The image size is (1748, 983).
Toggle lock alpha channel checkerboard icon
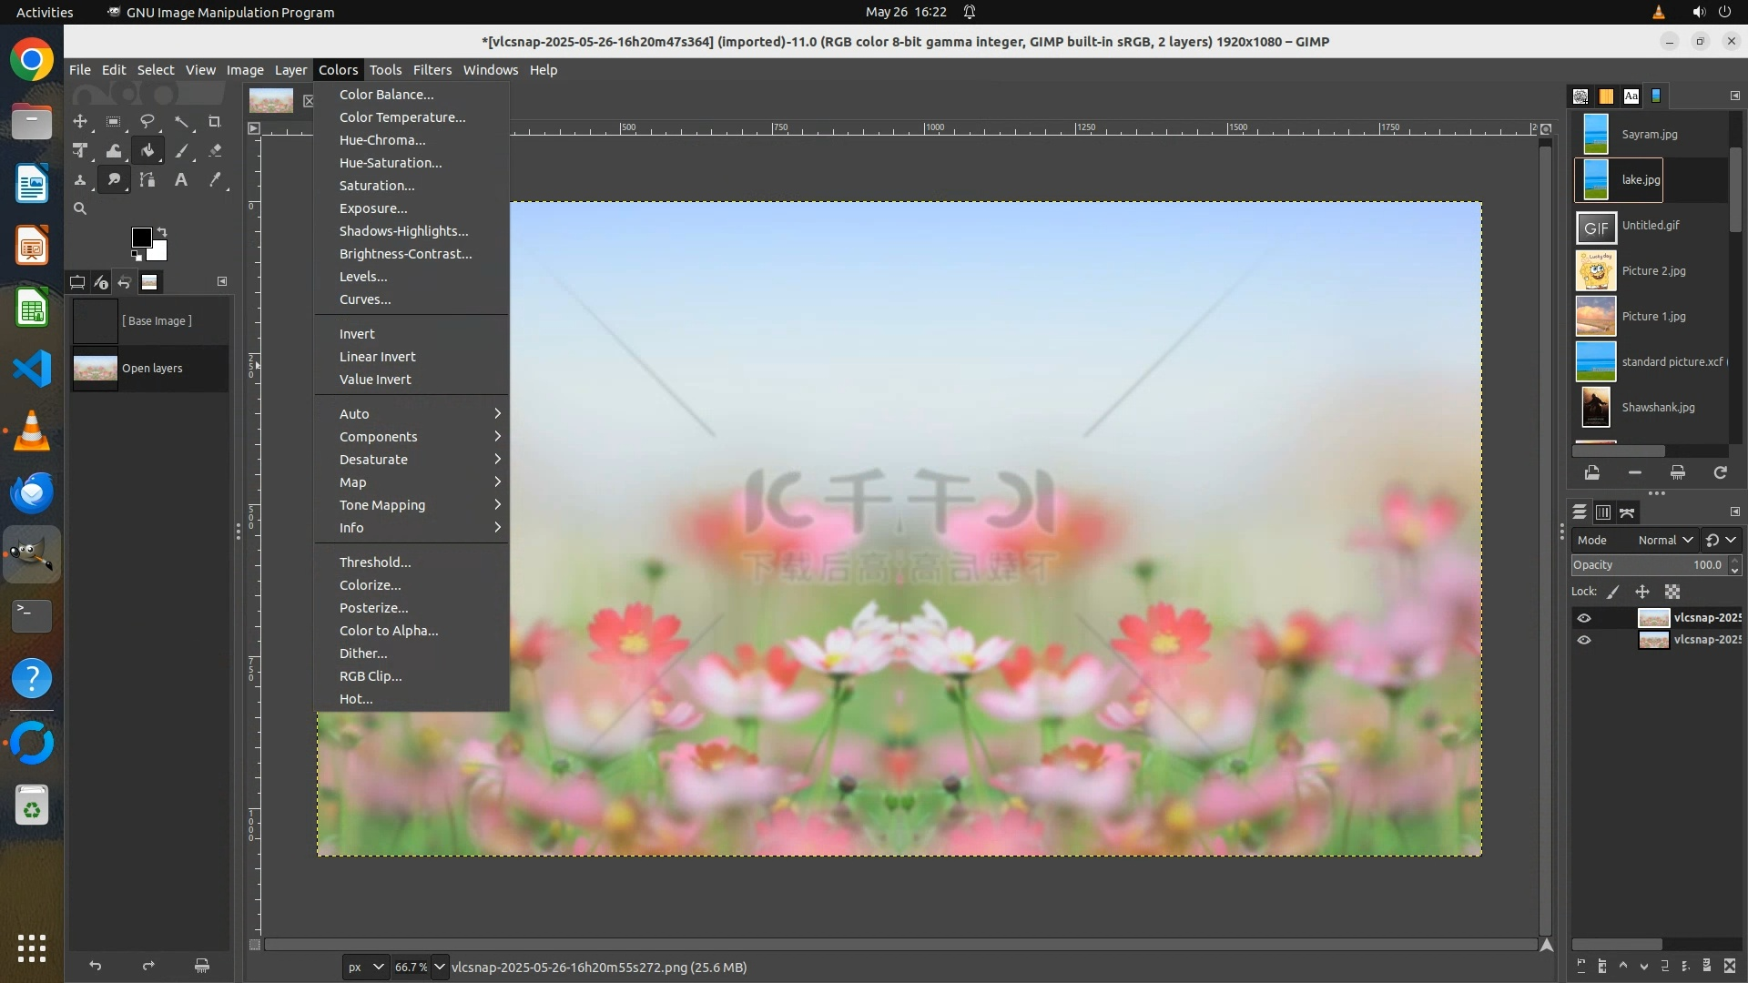1672,592
